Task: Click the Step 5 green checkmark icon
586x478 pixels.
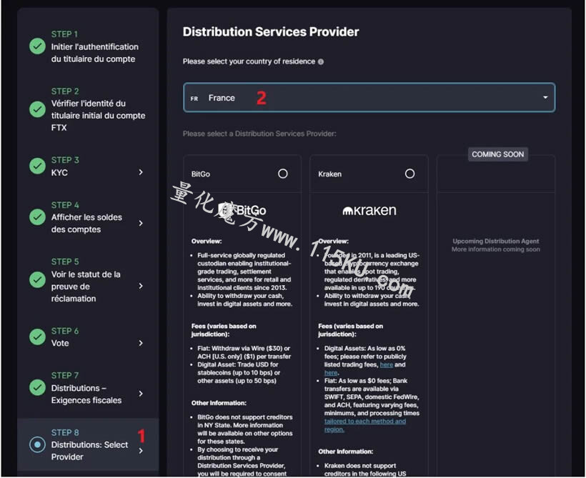Action: pos(37,280)
